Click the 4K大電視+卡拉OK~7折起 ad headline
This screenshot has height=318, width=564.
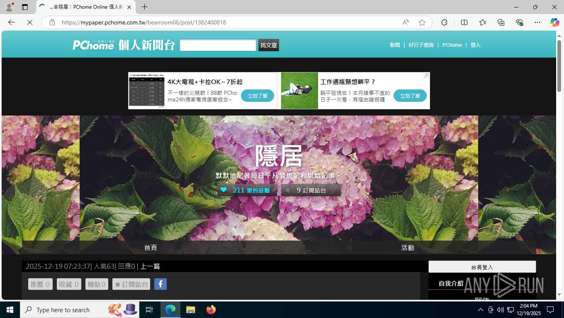coord(205,82)
